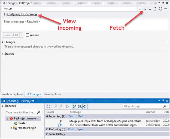170x139 pixels.
Task: Click the author name 'Dirk Strauss'
Action: 153,125
